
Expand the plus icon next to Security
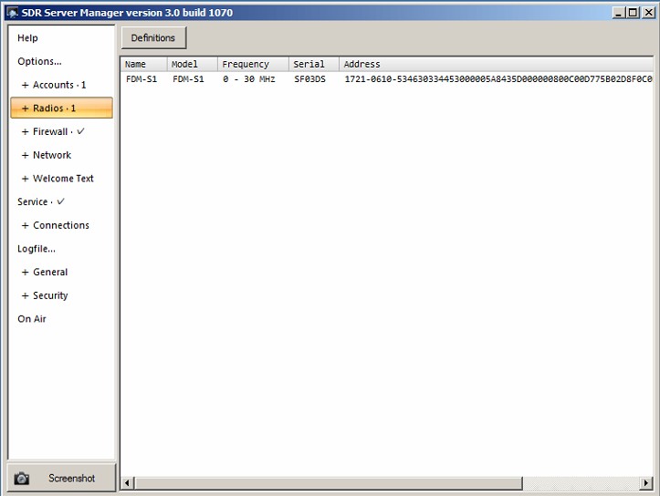[26, 296]
